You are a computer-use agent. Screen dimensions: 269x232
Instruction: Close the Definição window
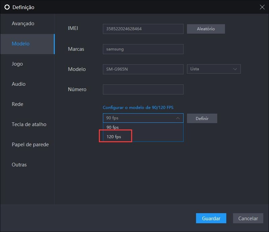(x=262, y=7)
